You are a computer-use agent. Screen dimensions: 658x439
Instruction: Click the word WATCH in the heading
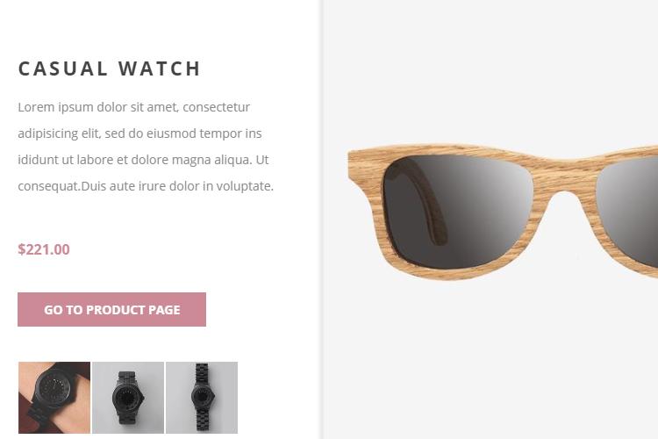tap(160, 68)
